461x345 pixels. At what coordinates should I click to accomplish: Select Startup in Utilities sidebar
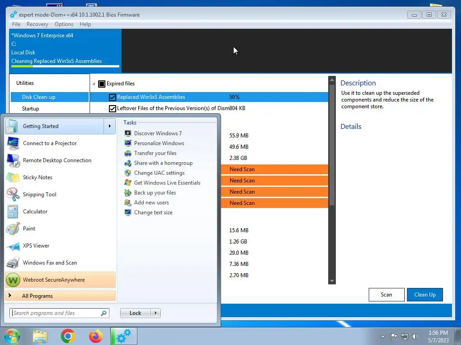click(x=50, y=109)
